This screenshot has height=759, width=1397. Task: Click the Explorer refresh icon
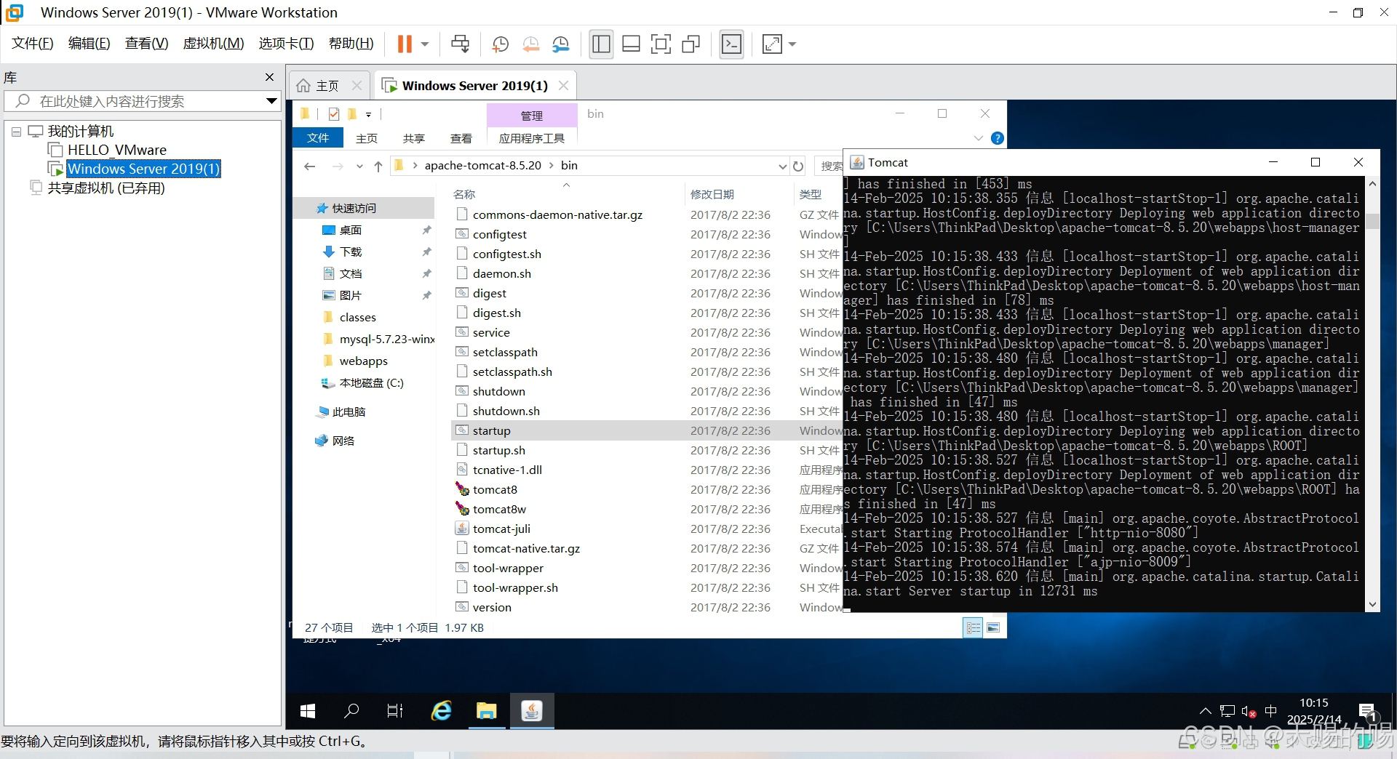coord(798,166)
